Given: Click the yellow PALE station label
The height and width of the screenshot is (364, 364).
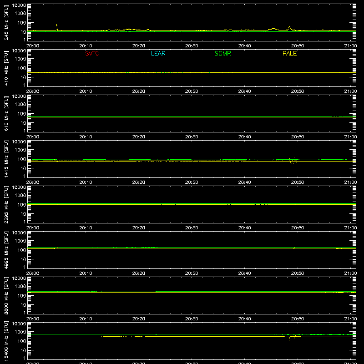Looking at the screenshot, I should 289,53.
